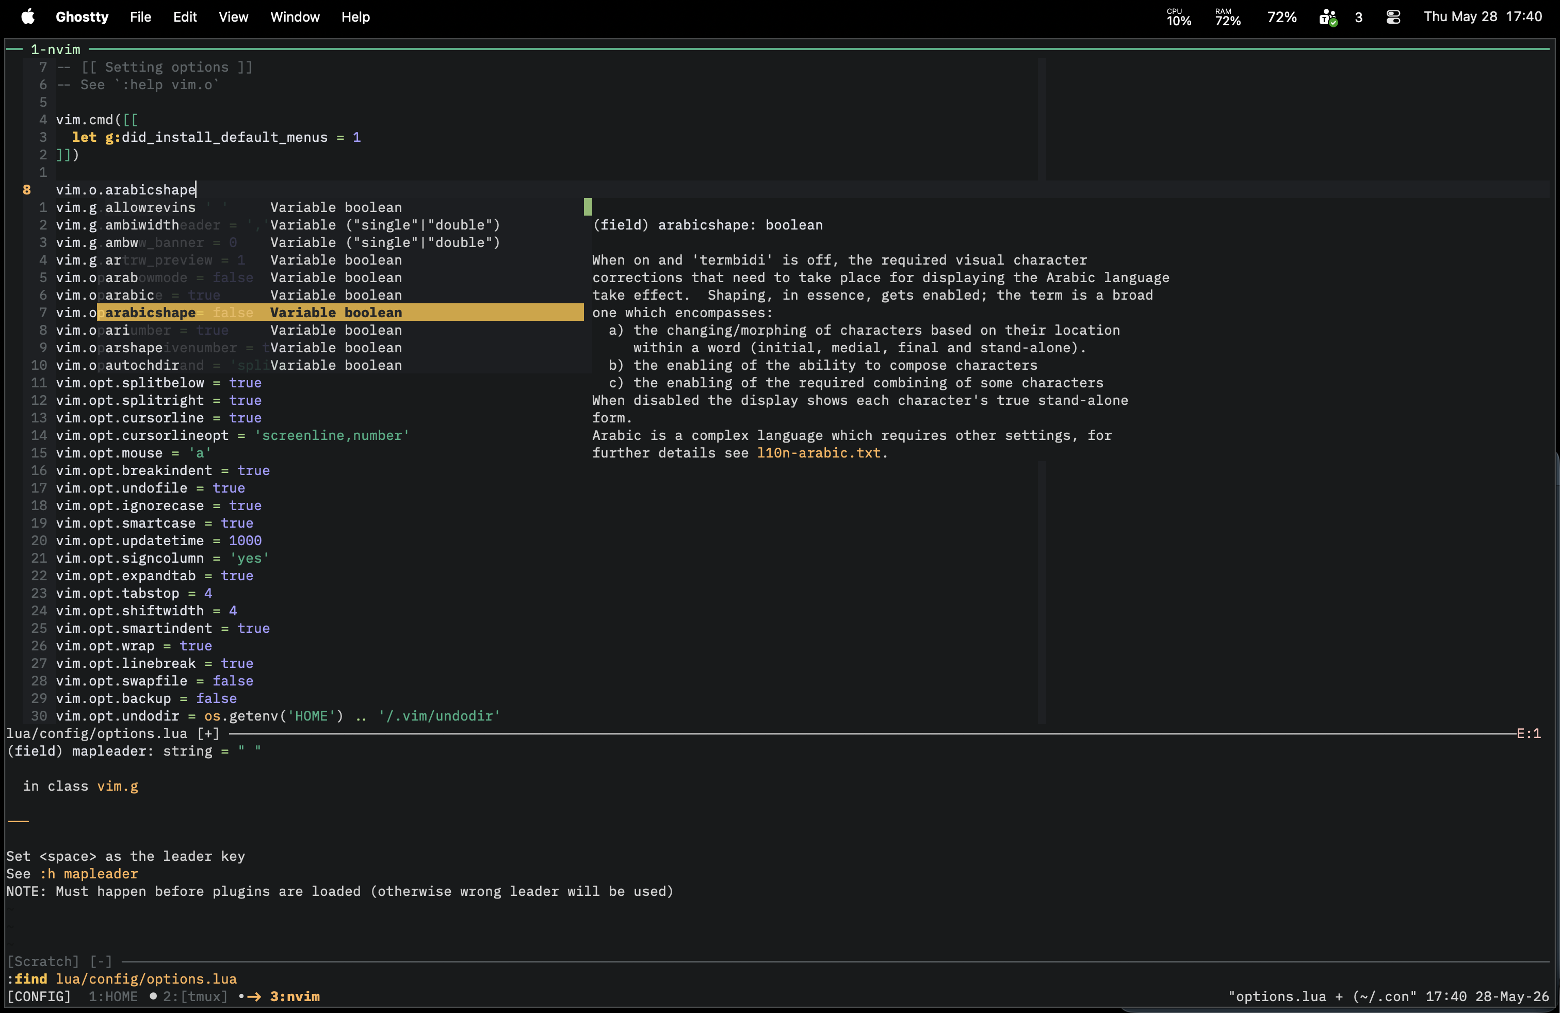The height and width of the screenshot is (1013, 1560).
Task: Click the [Scratch] [-] window status line
Action: click(x=60, y=961)
